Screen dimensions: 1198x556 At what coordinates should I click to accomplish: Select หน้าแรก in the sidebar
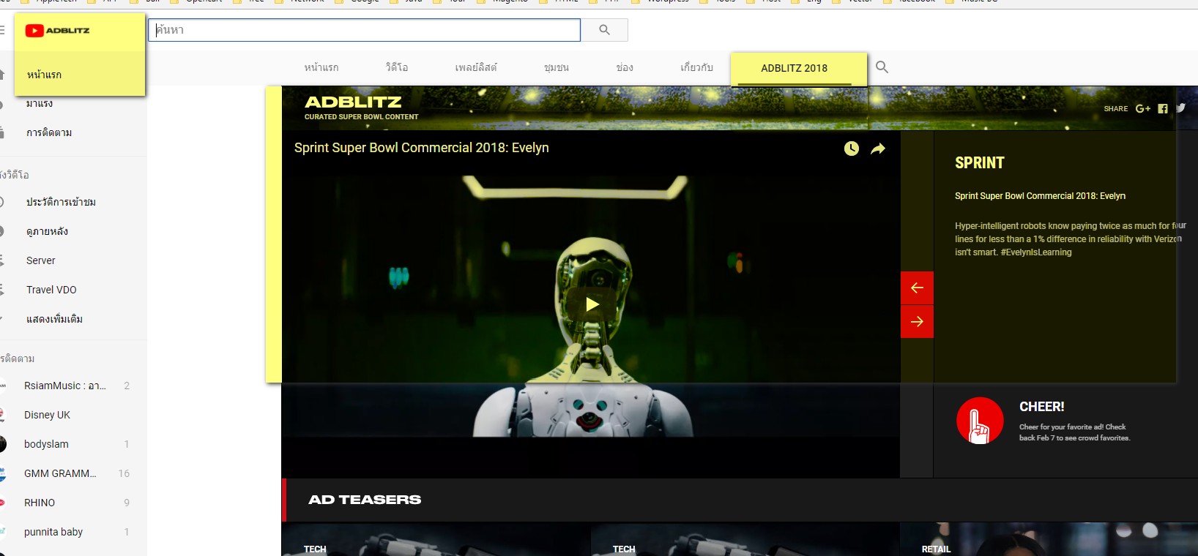point(44,75)
